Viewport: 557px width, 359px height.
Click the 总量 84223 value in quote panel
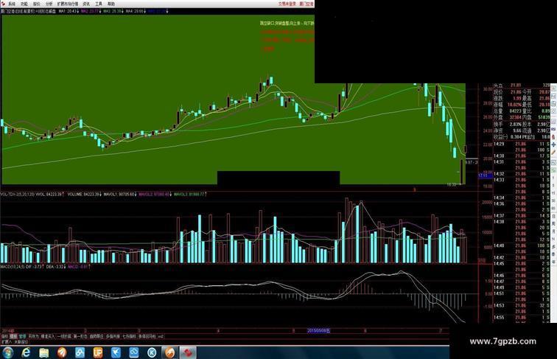(515, 111)
